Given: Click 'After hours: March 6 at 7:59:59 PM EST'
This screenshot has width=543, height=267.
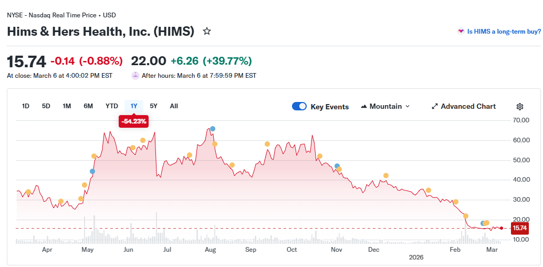Looking at the screenshot, I should pos(199,75).
